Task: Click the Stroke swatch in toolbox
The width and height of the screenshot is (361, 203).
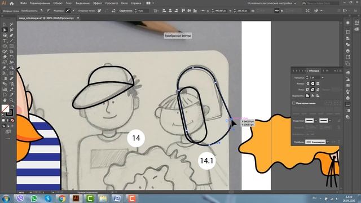Action: tap(10, 113)
